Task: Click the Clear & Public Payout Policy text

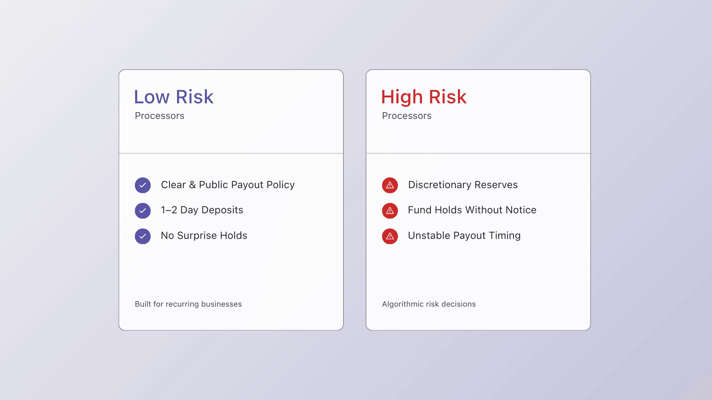Action: (228, 185)
